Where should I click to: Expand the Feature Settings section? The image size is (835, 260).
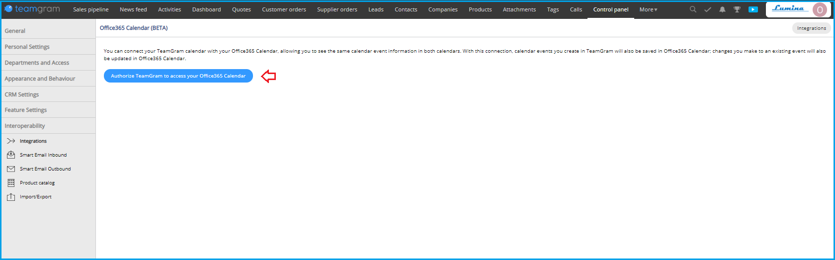click(x=48, y=110)
